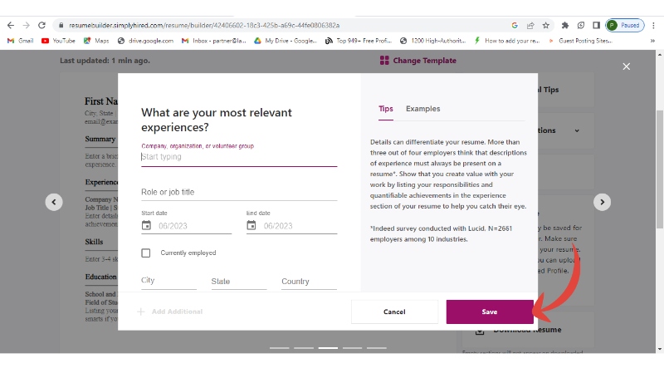Open the browser Extensions puzzle icon
664x373 pixels.
click(x=565, y=26)
